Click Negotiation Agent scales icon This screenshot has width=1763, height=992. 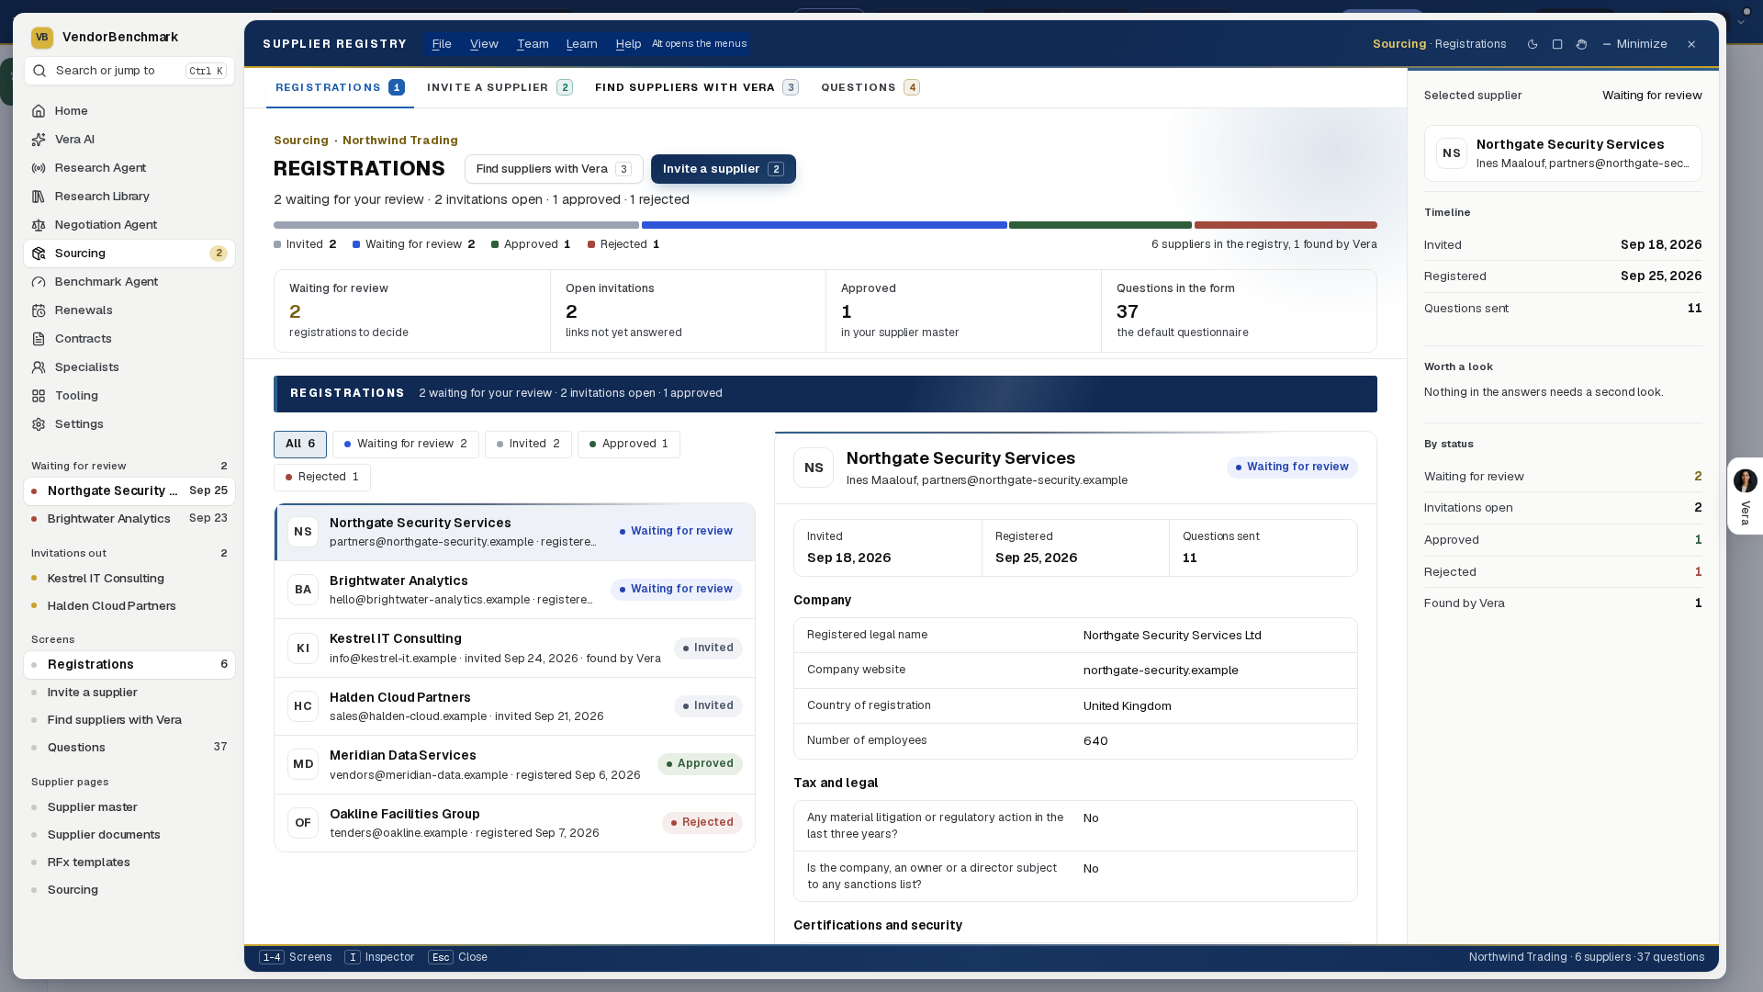coord(39,225)
